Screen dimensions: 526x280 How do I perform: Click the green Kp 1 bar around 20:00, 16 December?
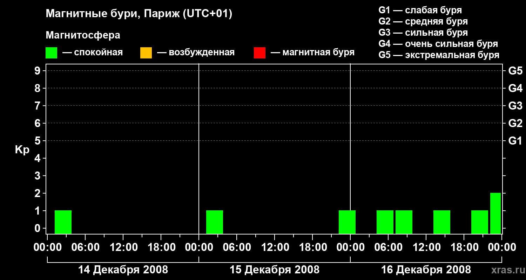480,222
